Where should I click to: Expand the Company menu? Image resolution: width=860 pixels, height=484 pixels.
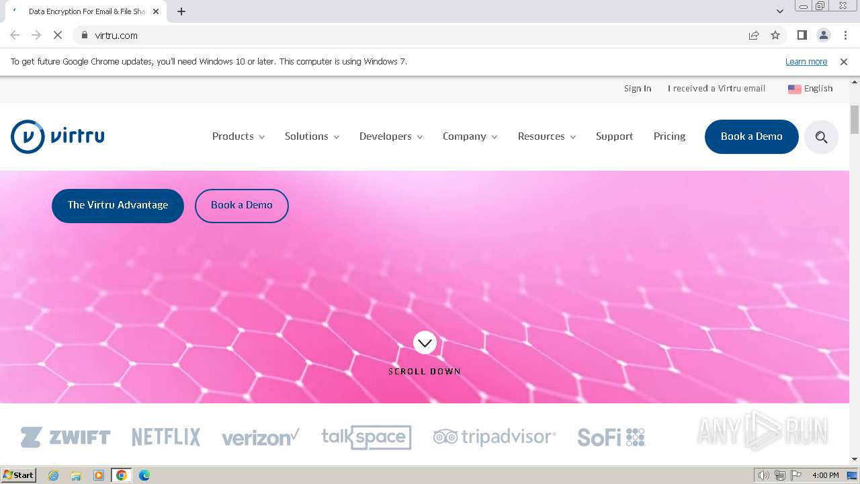pyautogui.click(x=470, y=136)
